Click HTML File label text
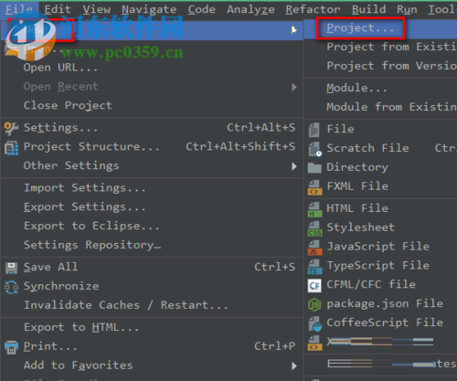The width and height of the screenshot is (457, 381). [357, 208]
